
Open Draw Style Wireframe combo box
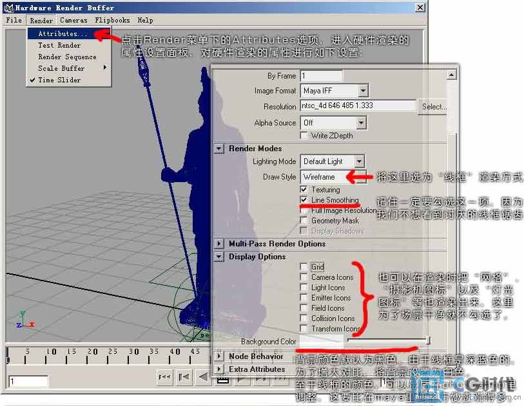[x=333, y=177]
